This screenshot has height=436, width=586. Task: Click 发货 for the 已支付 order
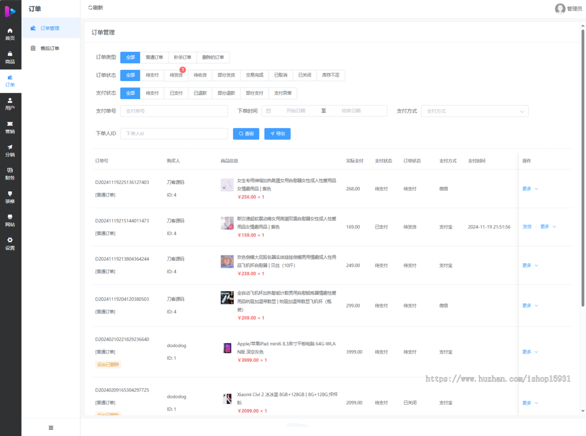(x=527, y=227)
